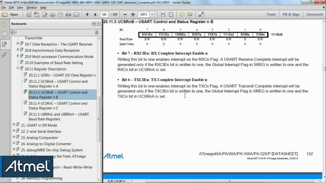The image size is (326, 183).
Task: Open the zoom level dropdown arrow
Action: 152,14
